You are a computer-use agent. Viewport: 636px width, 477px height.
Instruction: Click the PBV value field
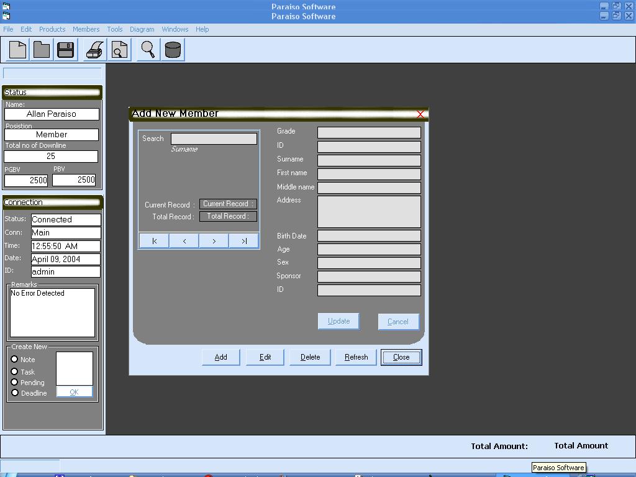tap(74, 180)
